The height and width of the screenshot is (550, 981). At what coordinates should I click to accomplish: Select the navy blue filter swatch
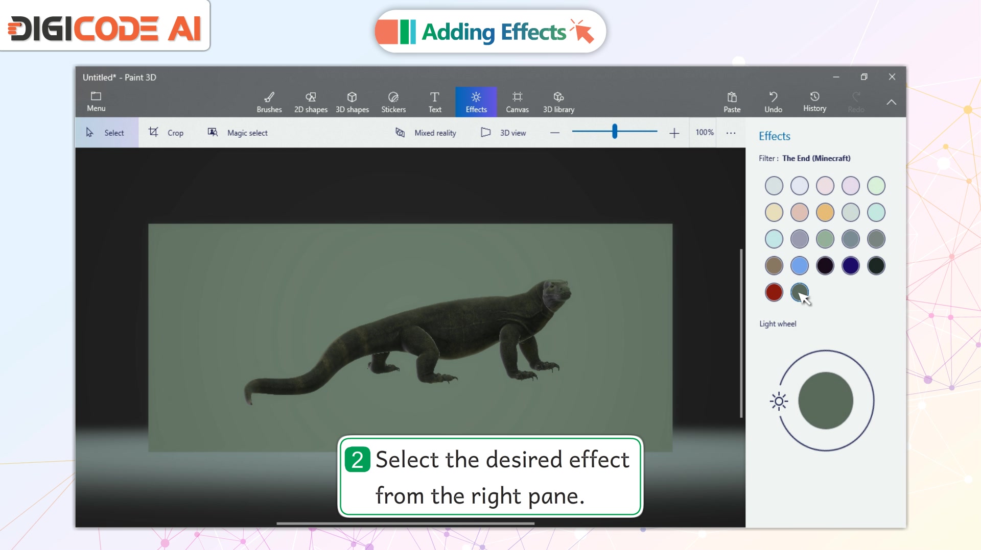851,265
